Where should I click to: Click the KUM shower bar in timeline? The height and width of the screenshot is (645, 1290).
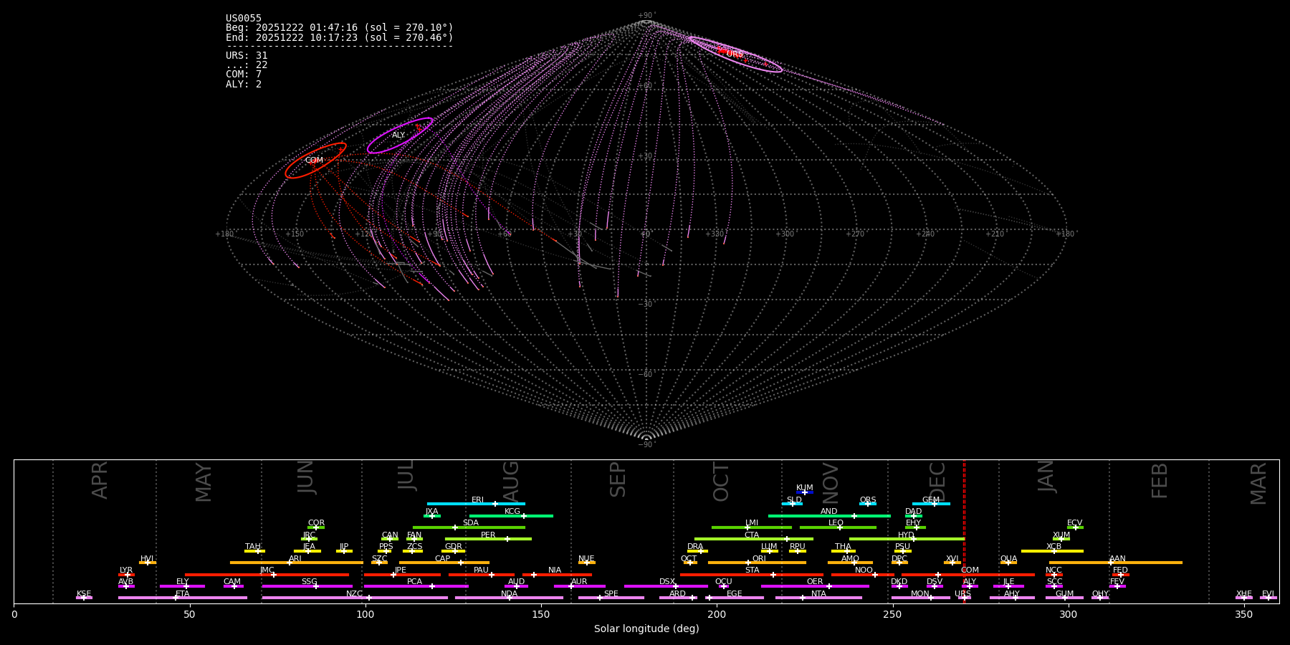[x=805, y=492]
